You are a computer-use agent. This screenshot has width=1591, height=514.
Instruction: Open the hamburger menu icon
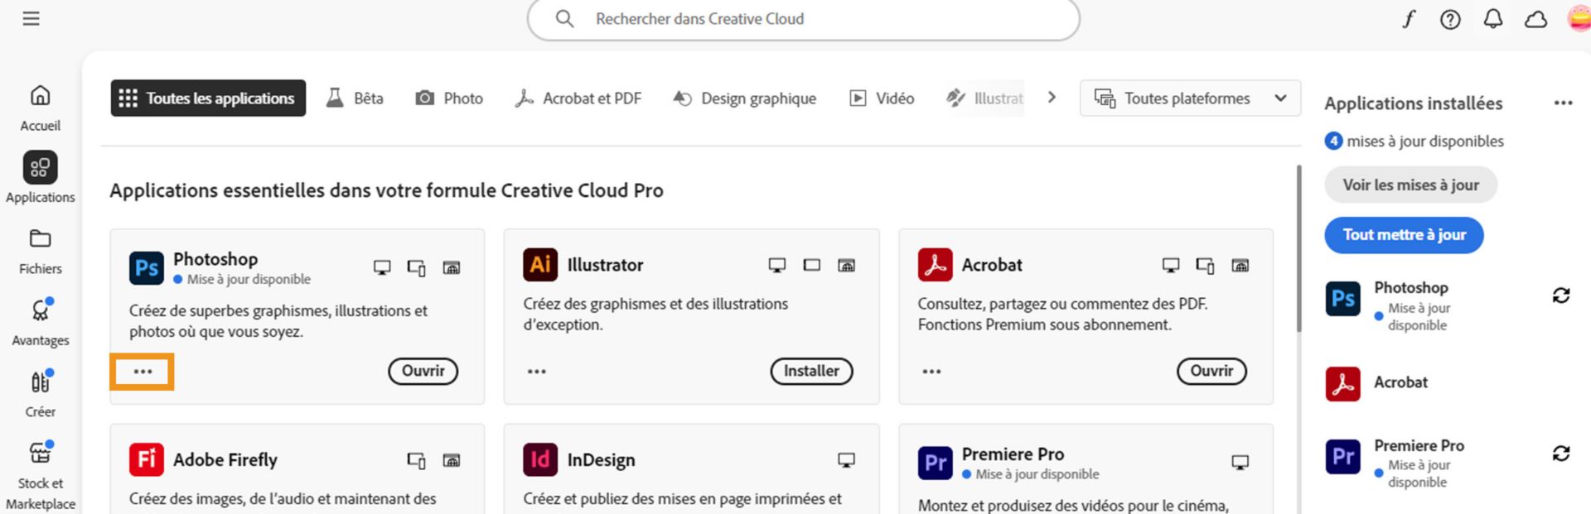[x=31, y=18]
